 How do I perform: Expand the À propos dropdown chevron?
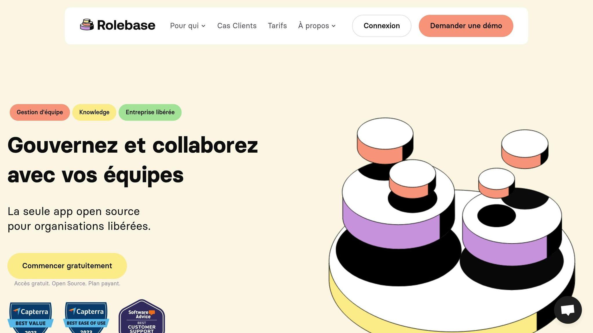334,26
